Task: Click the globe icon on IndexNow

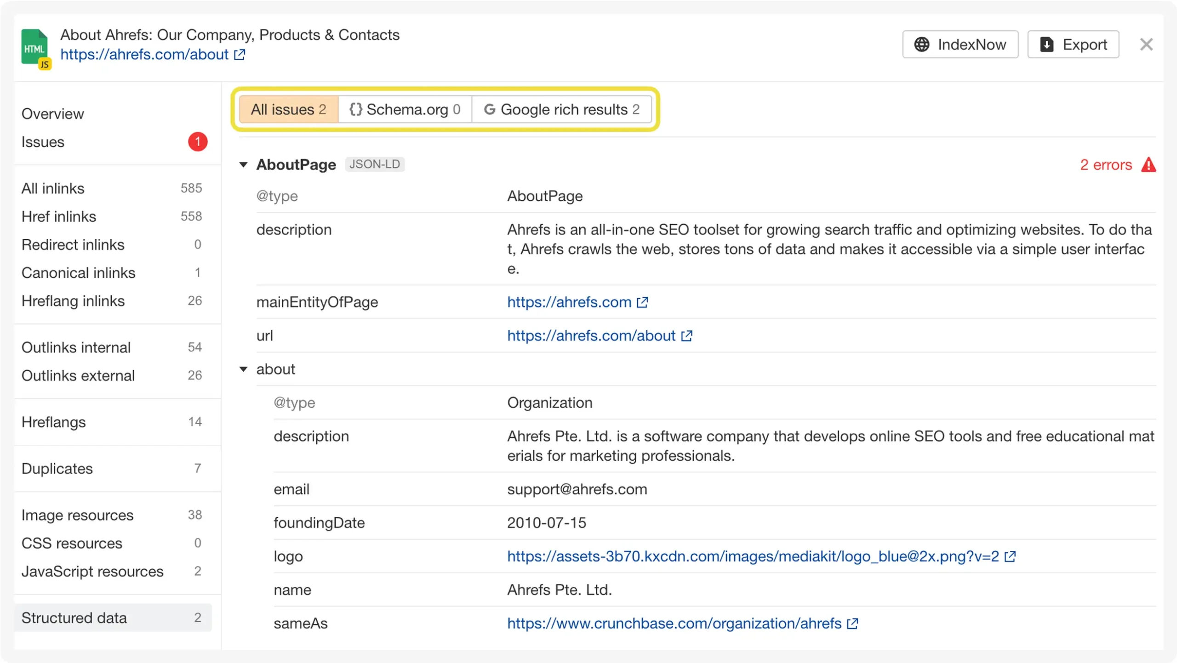Action: 921,45
